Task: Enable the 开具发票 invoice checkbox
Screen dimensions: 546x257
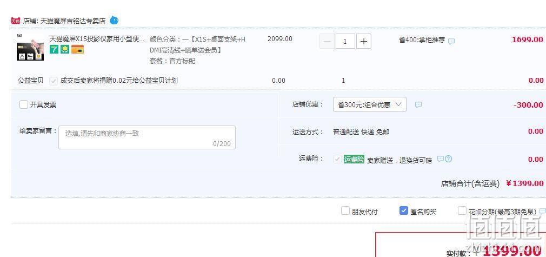Action: pos(24,104)
